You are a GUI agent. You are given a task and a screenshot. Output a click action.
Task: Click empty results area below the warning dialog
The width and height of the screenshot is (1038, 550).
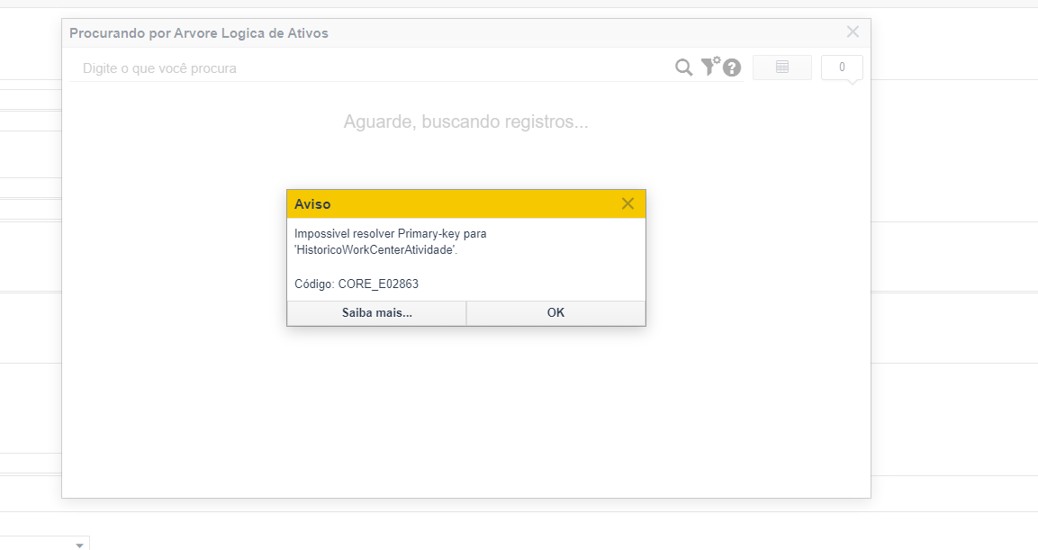[465, 414]
